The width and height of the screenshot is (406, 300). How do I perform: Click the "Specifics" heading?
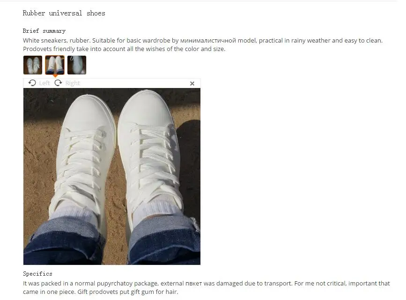click(x=37, y=274)
